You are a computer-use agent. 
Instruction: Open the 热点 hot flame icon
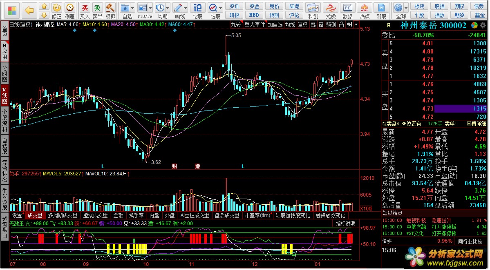click(x=365, y=8)
